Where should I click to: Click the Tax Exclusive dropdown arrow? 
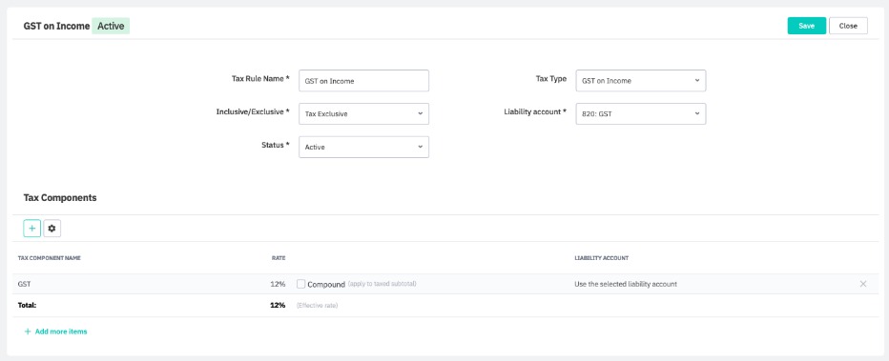tap(420, 113)
